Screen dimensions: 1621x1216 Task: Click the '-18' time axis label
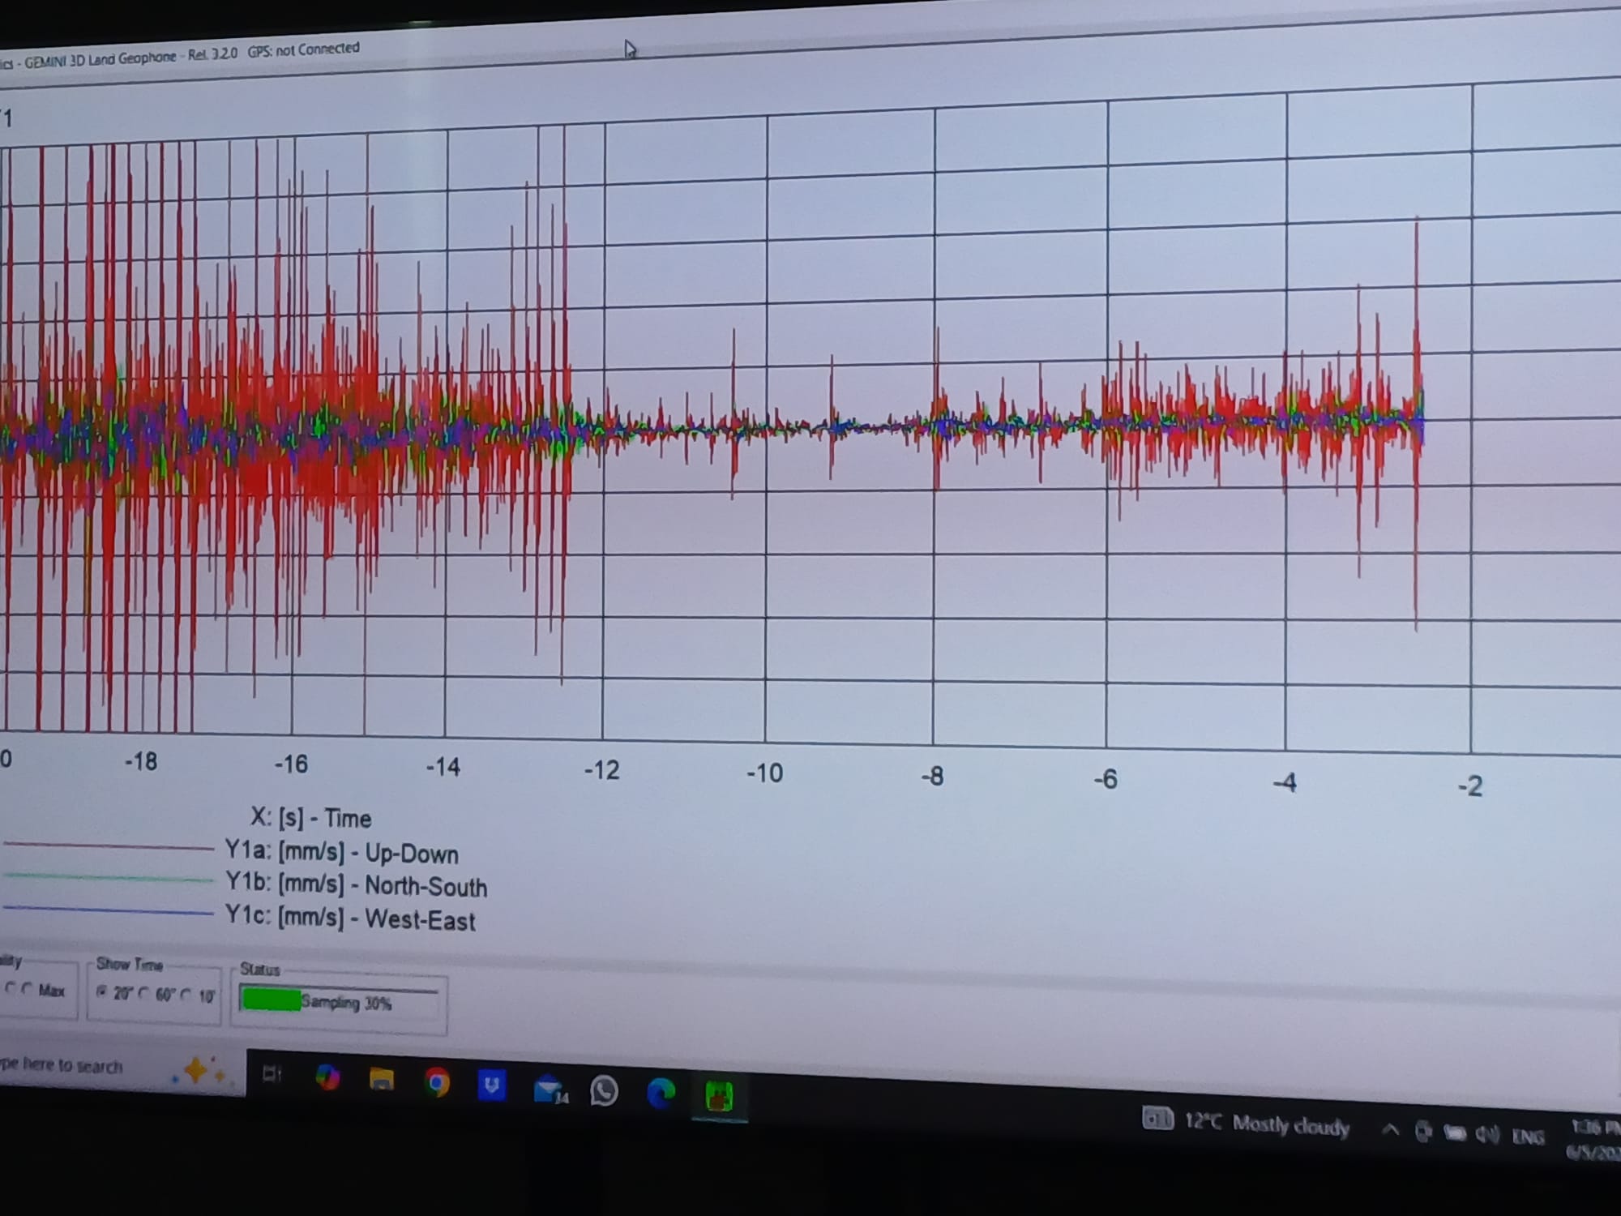pyautogui.click(x=141, y=761)
